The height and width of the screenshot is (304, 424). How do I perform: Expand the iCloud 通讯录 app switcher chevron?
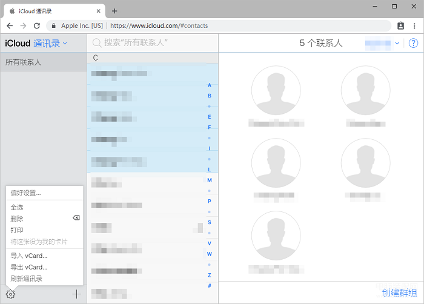point(65,43)
